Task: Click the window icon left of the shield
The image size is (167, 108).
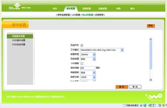Action: (x=159, y=105)
